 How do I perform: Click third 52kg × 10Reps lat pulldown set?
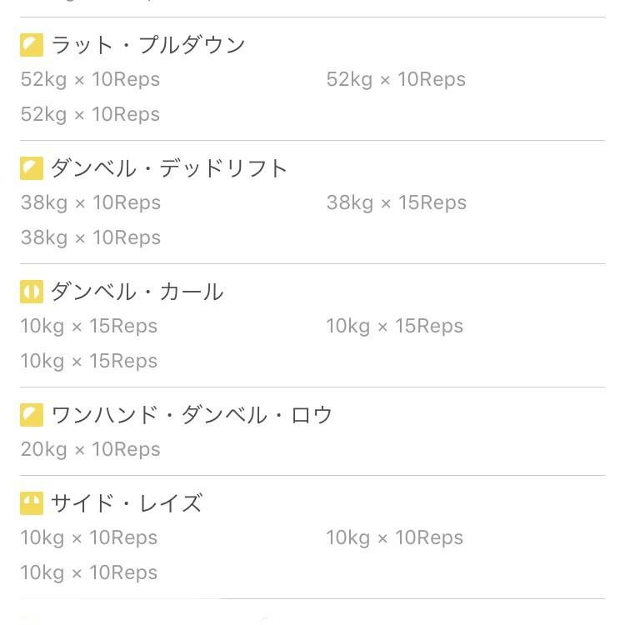(x=91, y=114)
